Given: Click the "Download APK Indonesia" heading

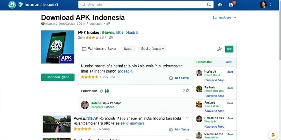Looking at the screenshot, I should pyautogui.click(x=83, y=17).
